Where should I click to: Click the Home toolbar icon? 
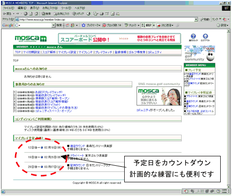click(36, 14)
